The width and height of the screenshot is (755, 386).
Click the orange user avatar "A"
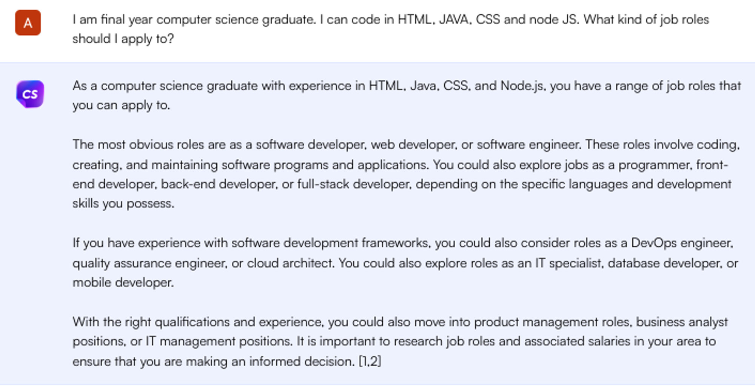click(x=28, y=23)
